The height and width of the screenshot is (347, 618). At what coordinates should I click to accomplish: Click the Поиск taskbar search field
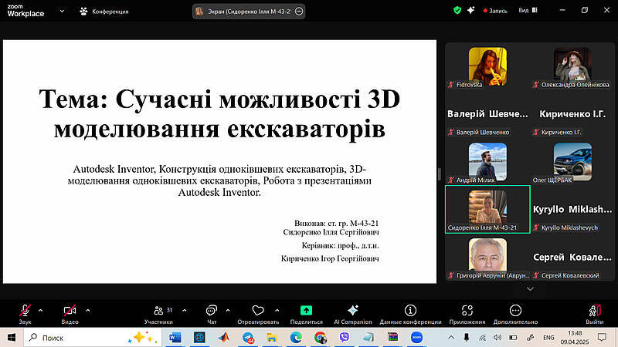pos(93,338)
